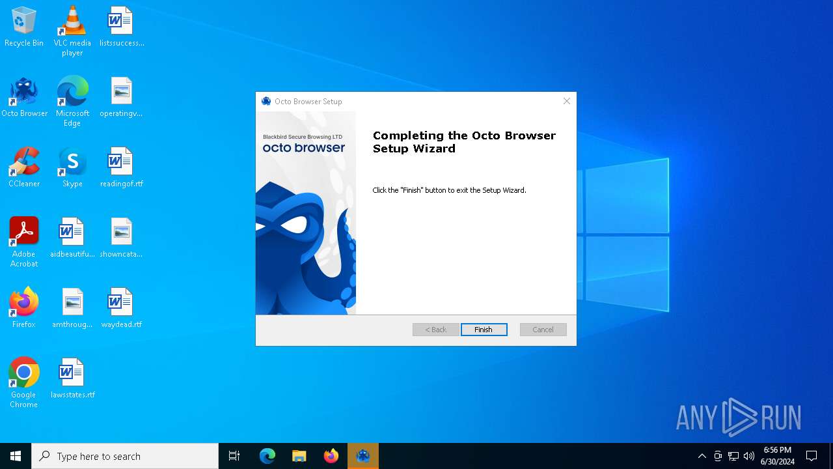Select the Google Chrome desktop shortcut
Viewport: 833px width, 469px height.
[x=24, y=383]
